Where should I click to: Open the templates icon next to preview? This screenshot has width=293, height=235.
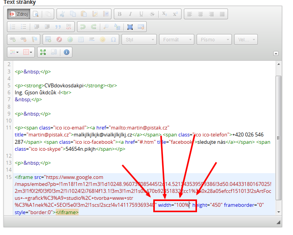click(x=48, y=14)
